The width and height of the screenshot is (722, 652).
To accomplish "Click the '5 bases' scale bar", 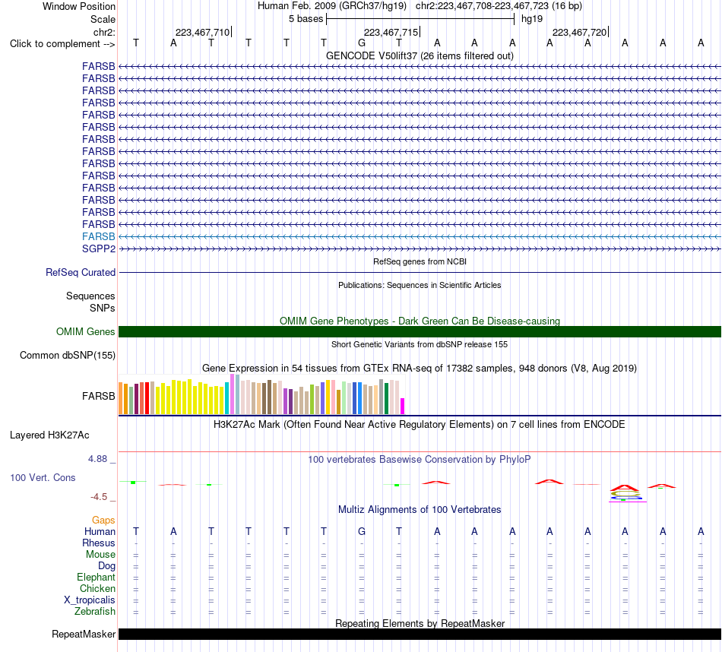I will click(x=420, y=19).
